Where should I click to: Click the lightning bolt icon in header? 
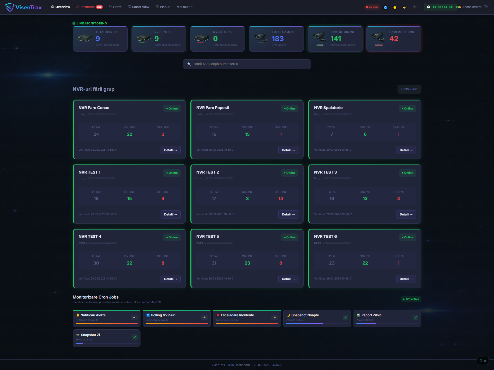(404, 7)
